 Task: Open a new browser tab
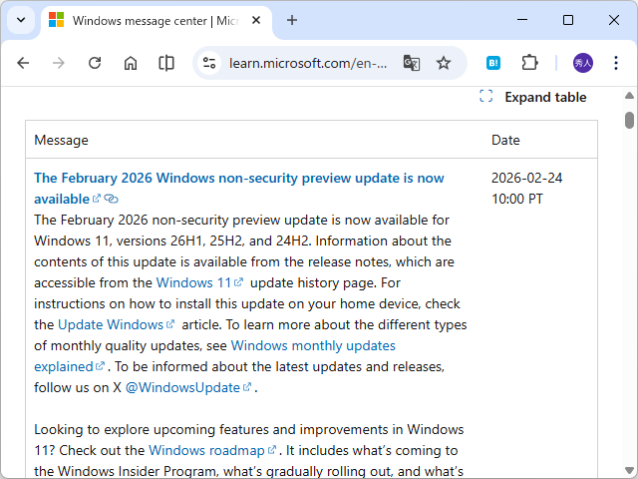[x=292, y=20]
